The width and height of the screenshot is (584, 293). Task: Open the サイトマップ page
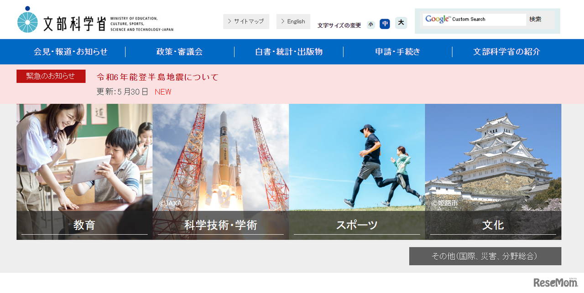(x=246, y=21)
